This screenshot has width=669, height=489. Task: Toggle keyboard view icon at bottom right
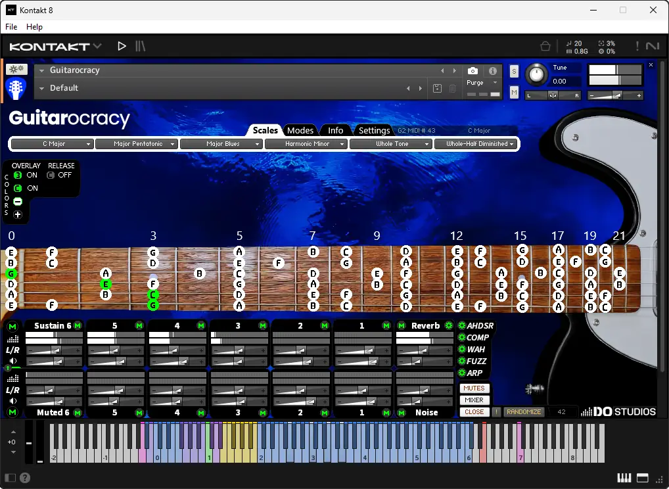point(624,478)
